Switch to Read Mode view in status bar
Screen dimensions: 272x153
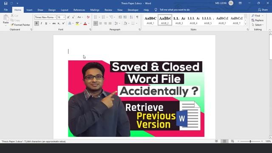(216, 141)
